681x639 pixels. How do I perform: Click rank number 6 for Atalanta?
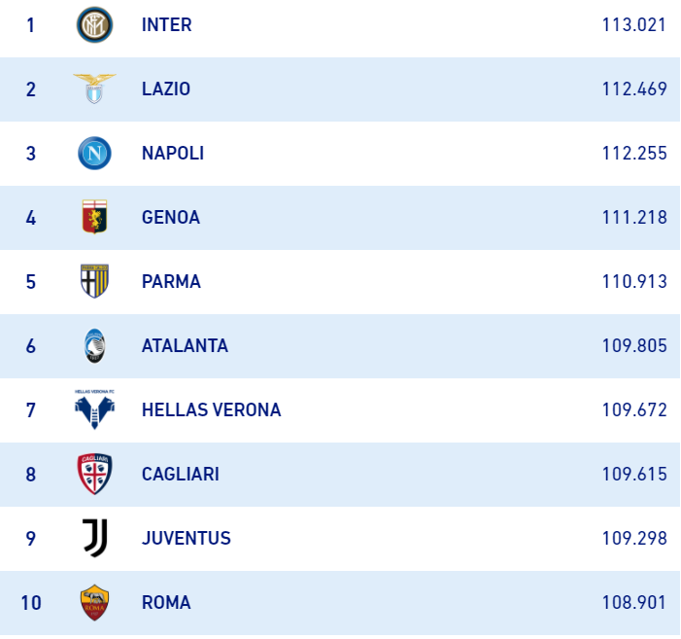pos(31,346)
